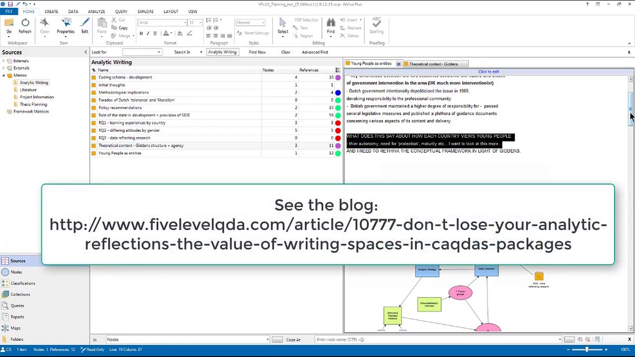
Task: Open the Queries navigation view
Action: tap(17, 305)
